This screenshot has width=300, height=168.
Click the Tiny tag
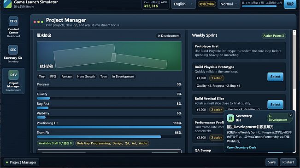(42, 77)
